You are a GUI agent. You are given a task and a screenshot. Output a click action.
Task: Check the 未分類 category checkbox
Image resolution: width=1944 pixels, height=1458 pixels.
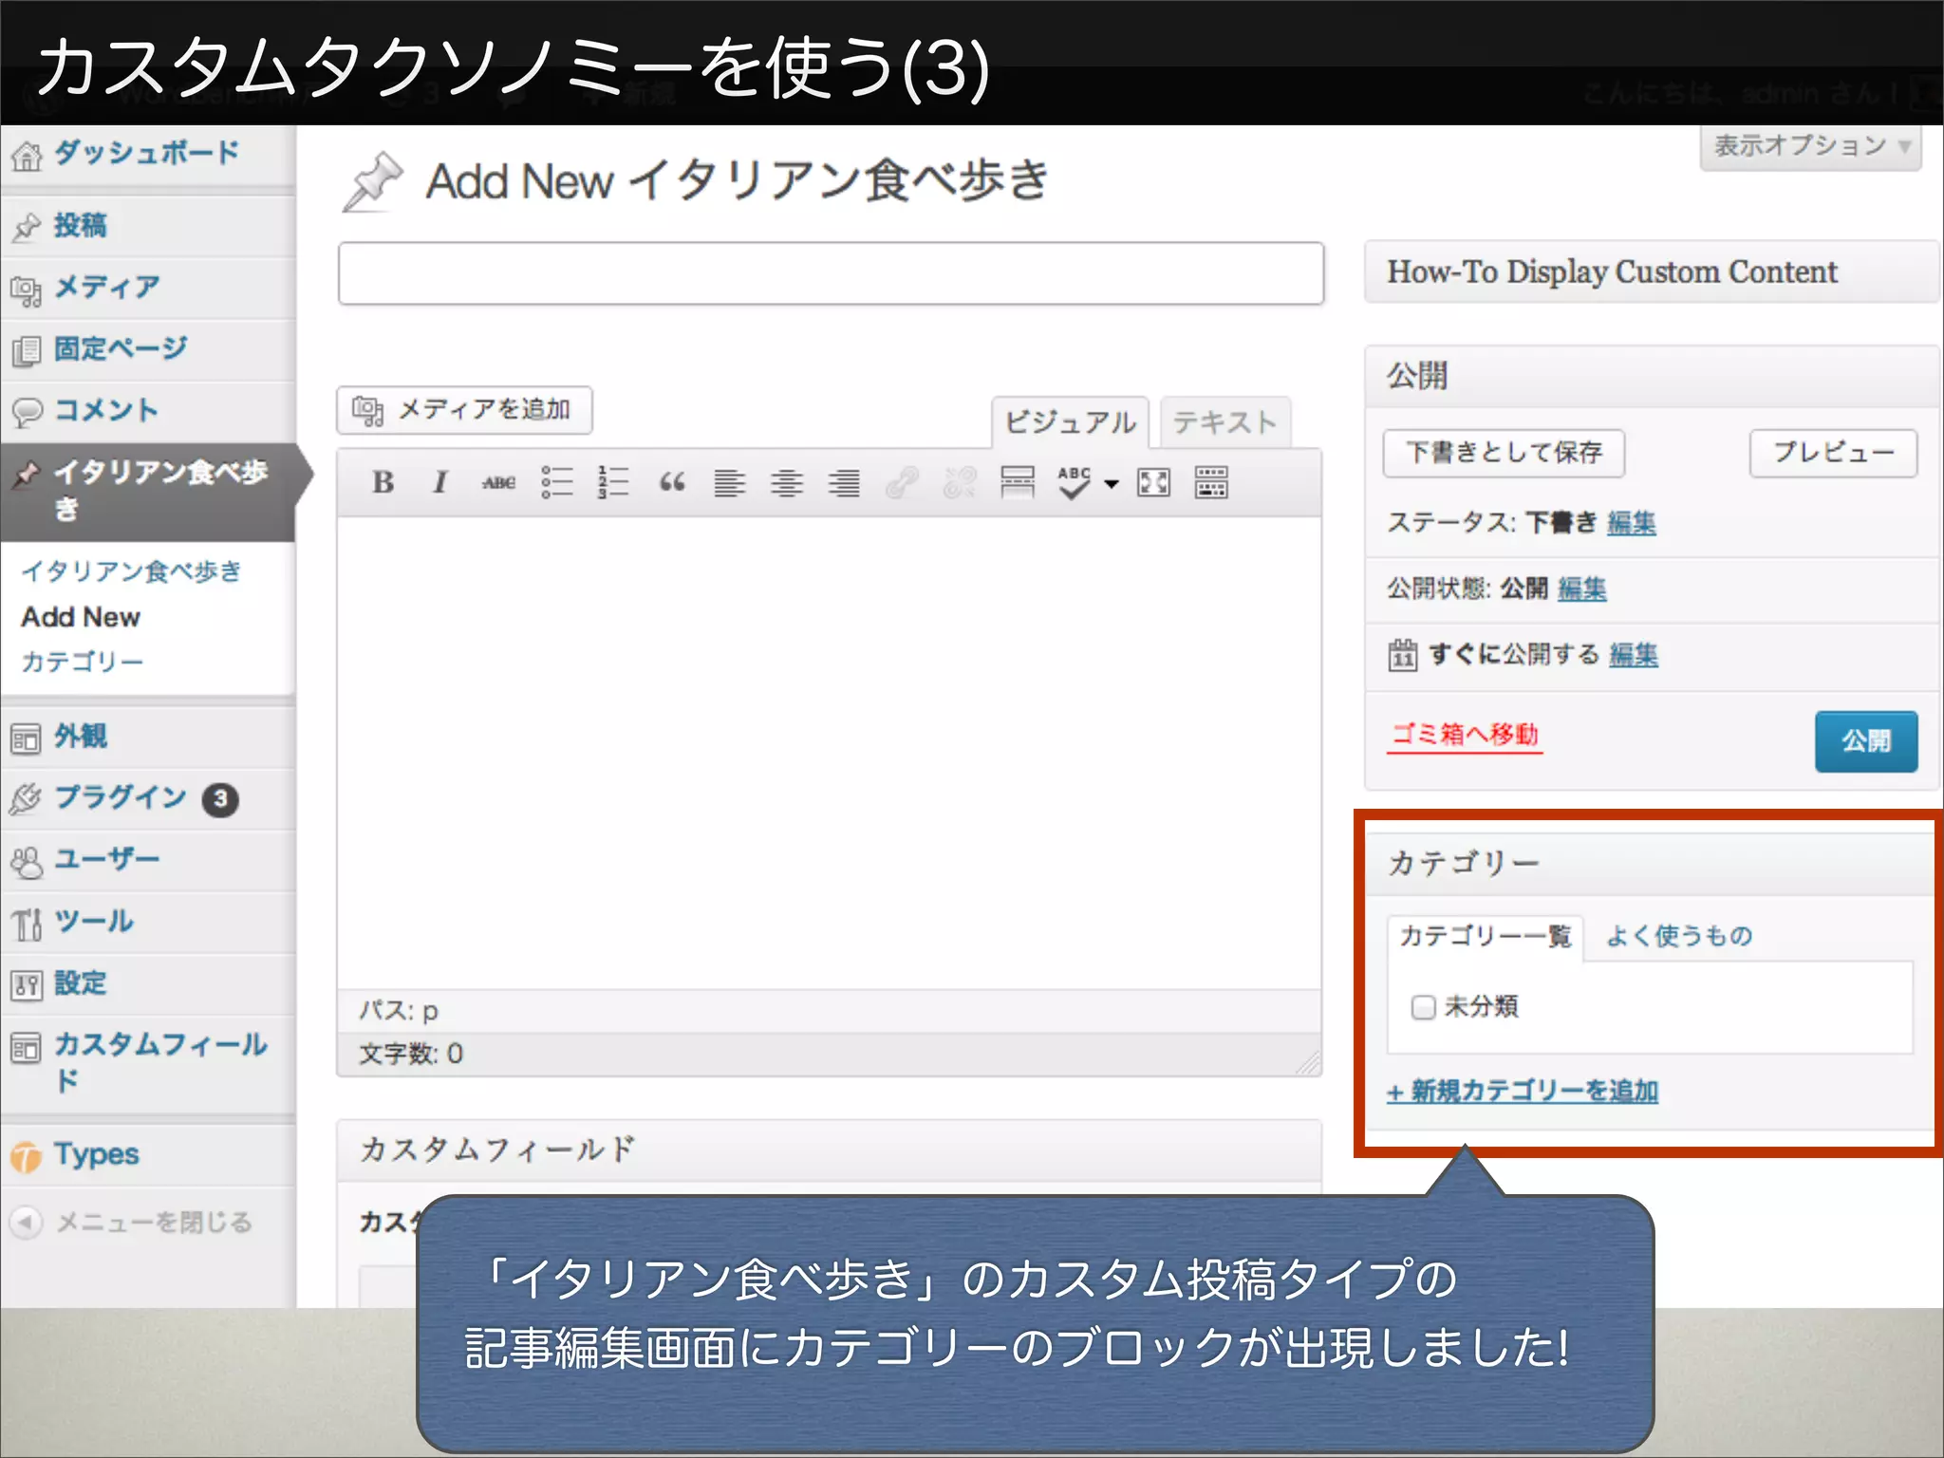[x=1423, y=1007]
